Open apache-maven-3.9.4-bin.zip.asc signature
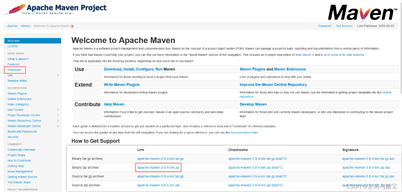 pyautogui.click(x=366, y=168)
